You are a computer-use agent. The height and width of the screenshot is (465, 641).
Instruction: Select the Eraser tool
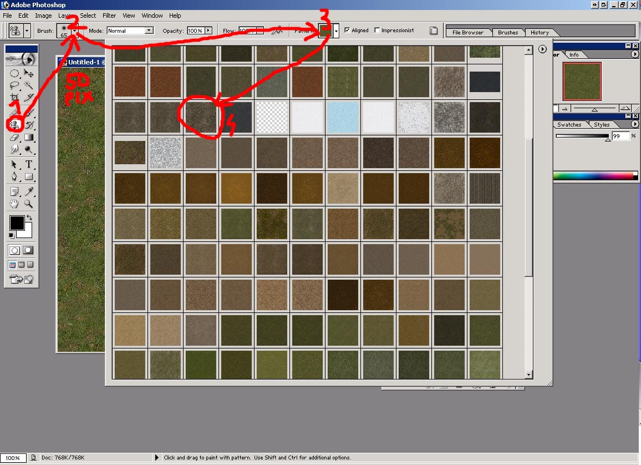(15, 137)
